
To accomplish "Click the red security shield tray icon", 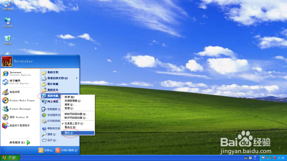I will [x=275, y=158].
